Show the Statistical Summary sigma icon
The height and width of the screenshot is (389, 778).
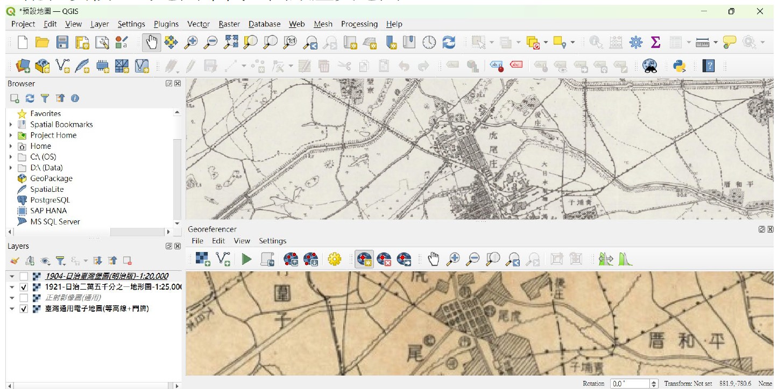click(x=655, y=42)
